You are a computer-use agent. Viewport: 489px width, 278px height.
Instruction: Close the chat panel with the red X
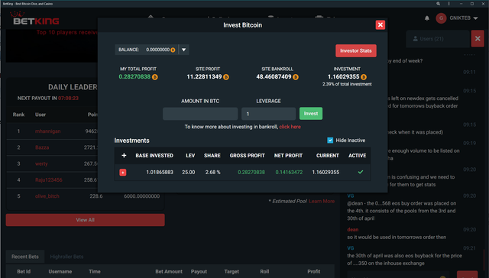click(x=478, y=39)
